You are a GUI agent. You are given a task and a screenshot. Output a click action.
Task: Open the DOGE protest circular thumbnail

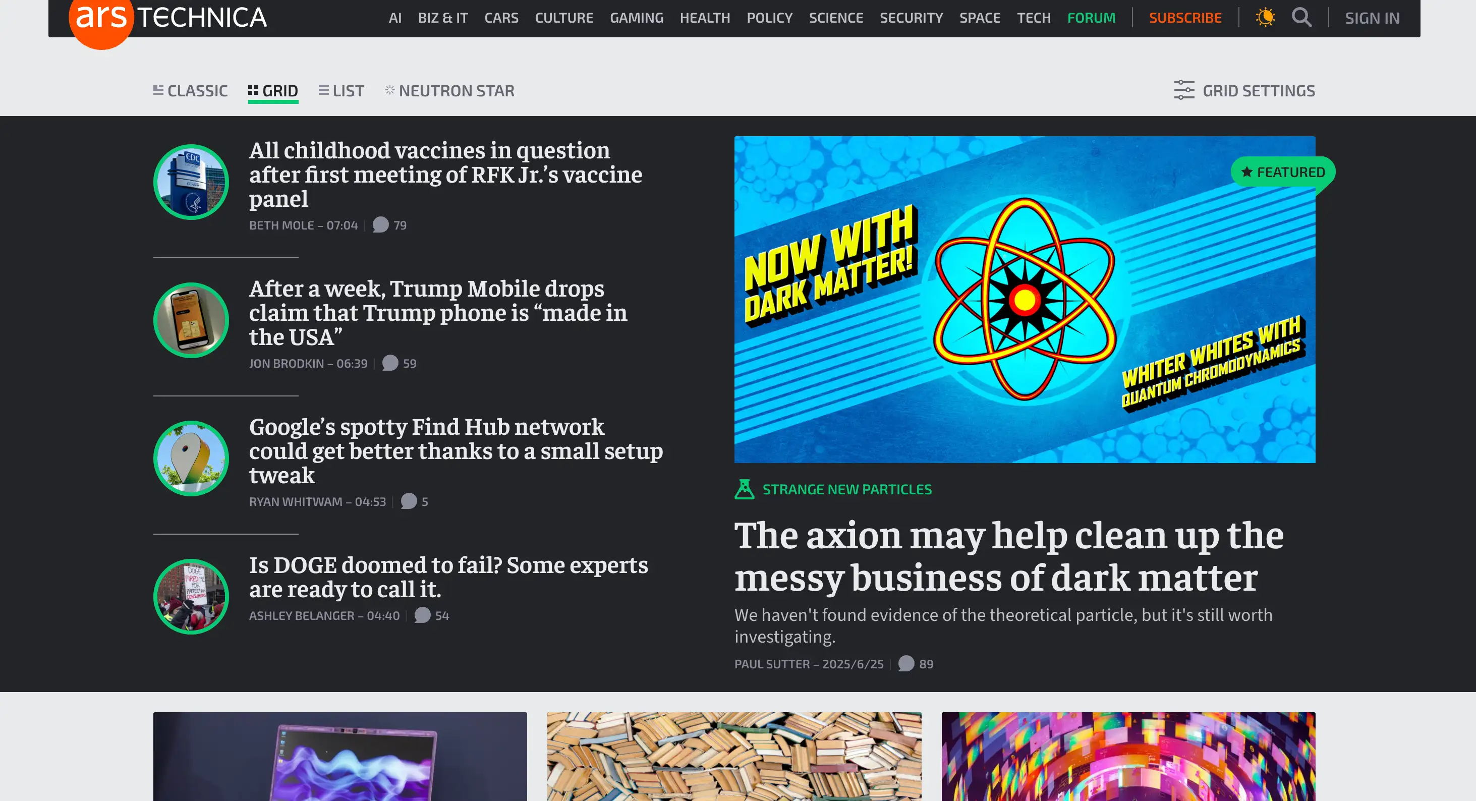tap(191, 596)
